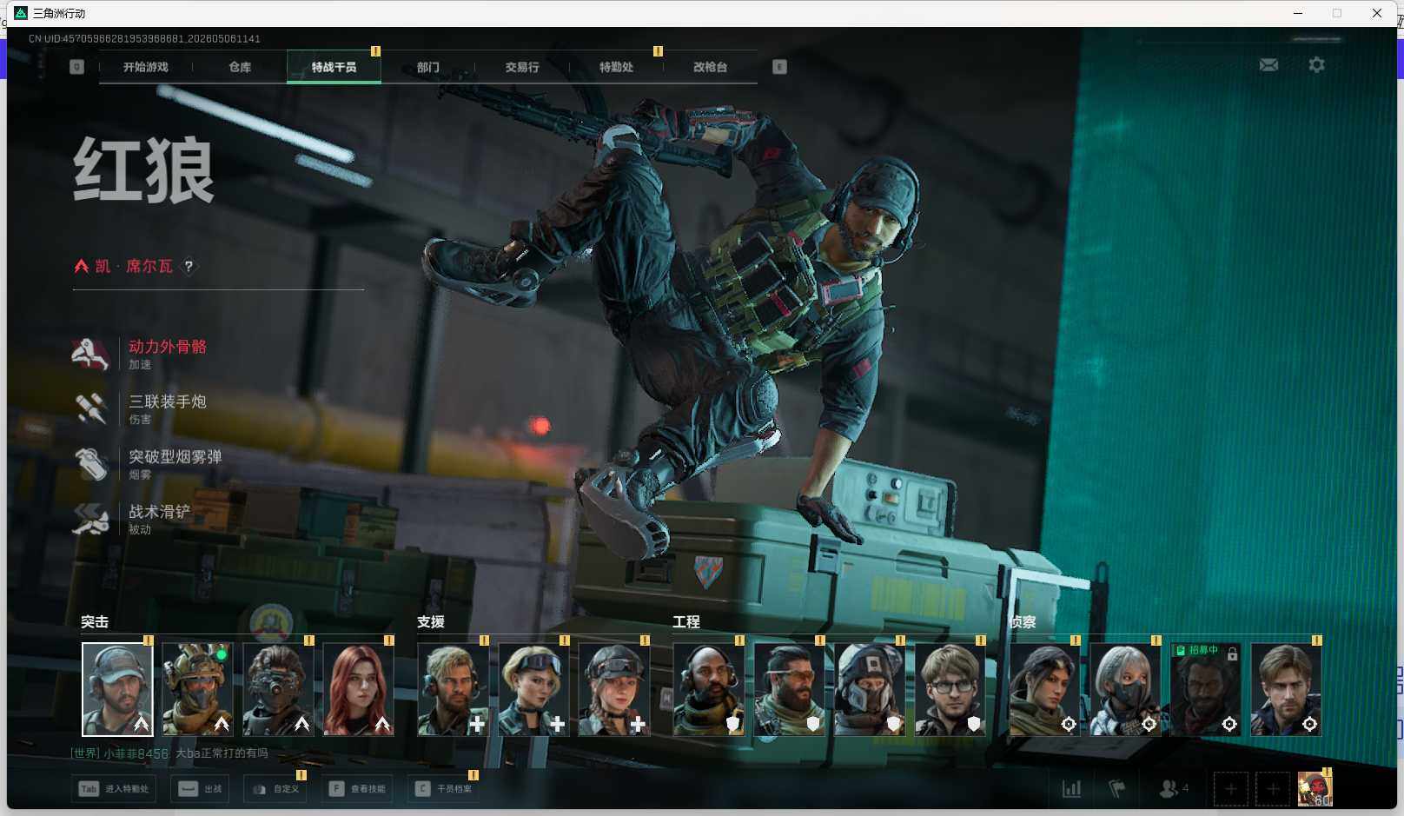Click the 进入特勤处 Tab button
This screenshot has width=1404, height=816.
(115, 789)
